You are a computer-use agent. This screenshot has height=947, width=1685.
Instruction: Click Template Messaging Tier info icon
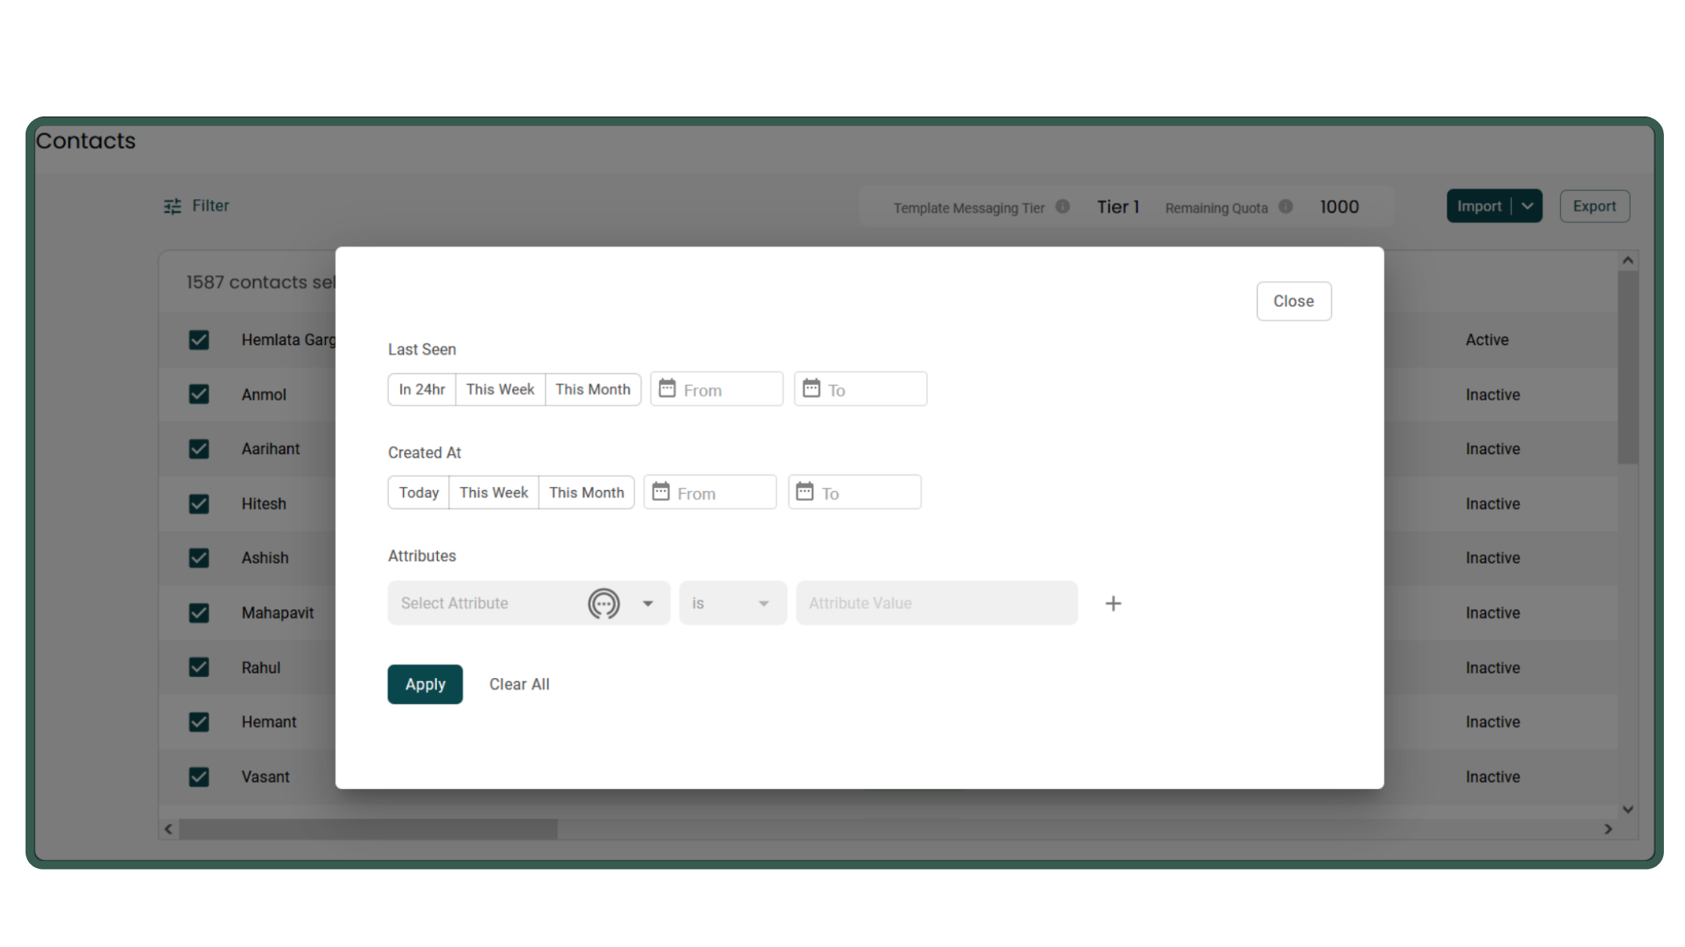coord(1062,207)
